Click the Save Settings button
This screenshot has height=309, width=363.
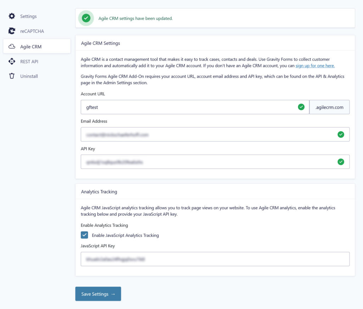[x=98, y=294]
